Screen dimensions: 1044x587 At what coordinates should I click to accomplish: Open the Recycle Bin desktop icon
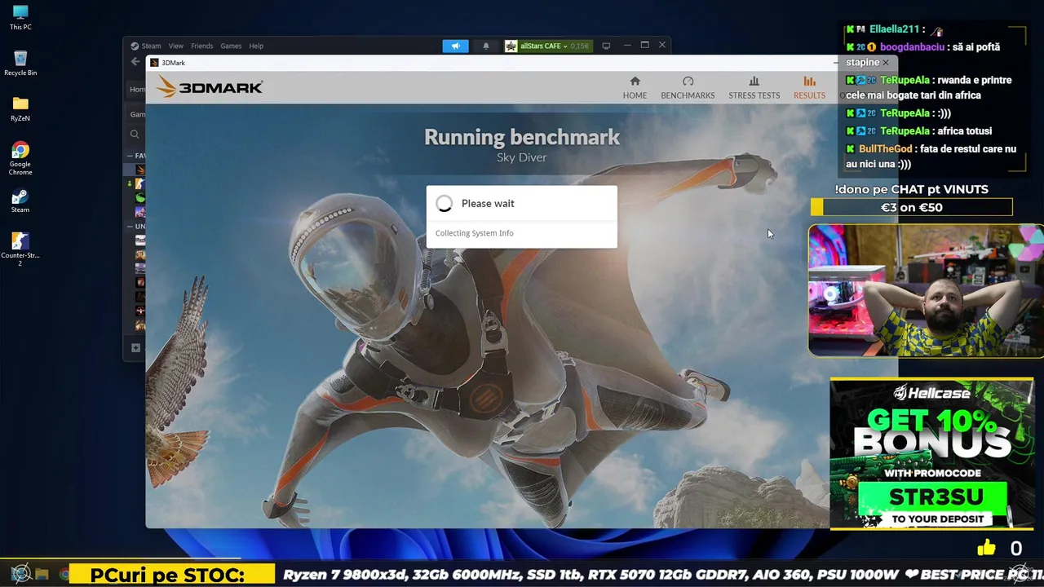[20, 63]
